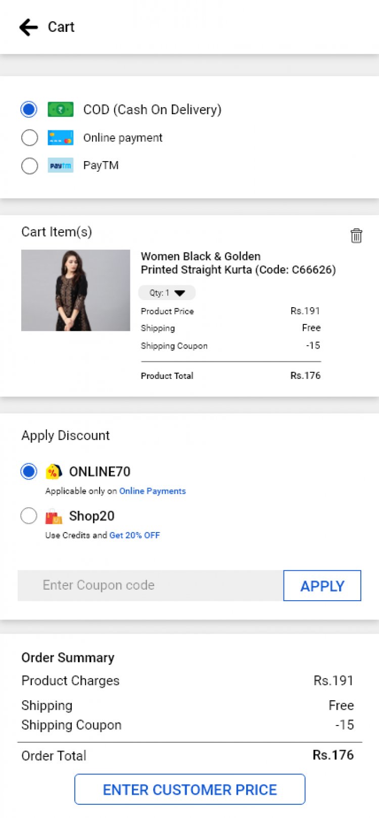Go back using the arrow icon
Image resolution: width=379 pixels, height=818 pixels.
(29, 27)
